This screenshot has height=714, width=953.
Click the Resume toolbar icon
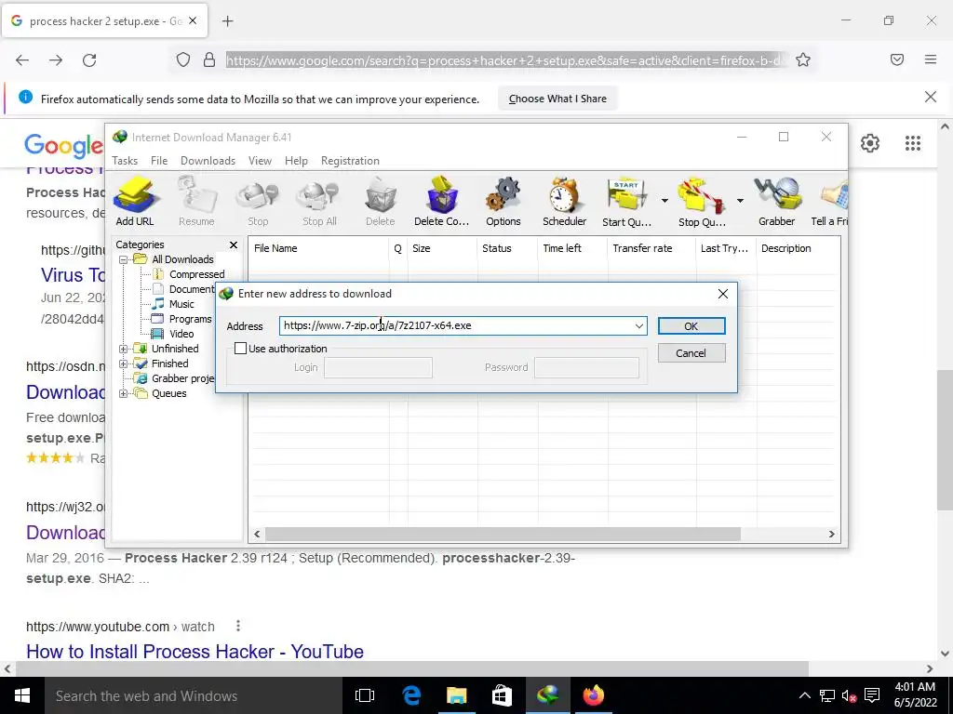(196, 202)
